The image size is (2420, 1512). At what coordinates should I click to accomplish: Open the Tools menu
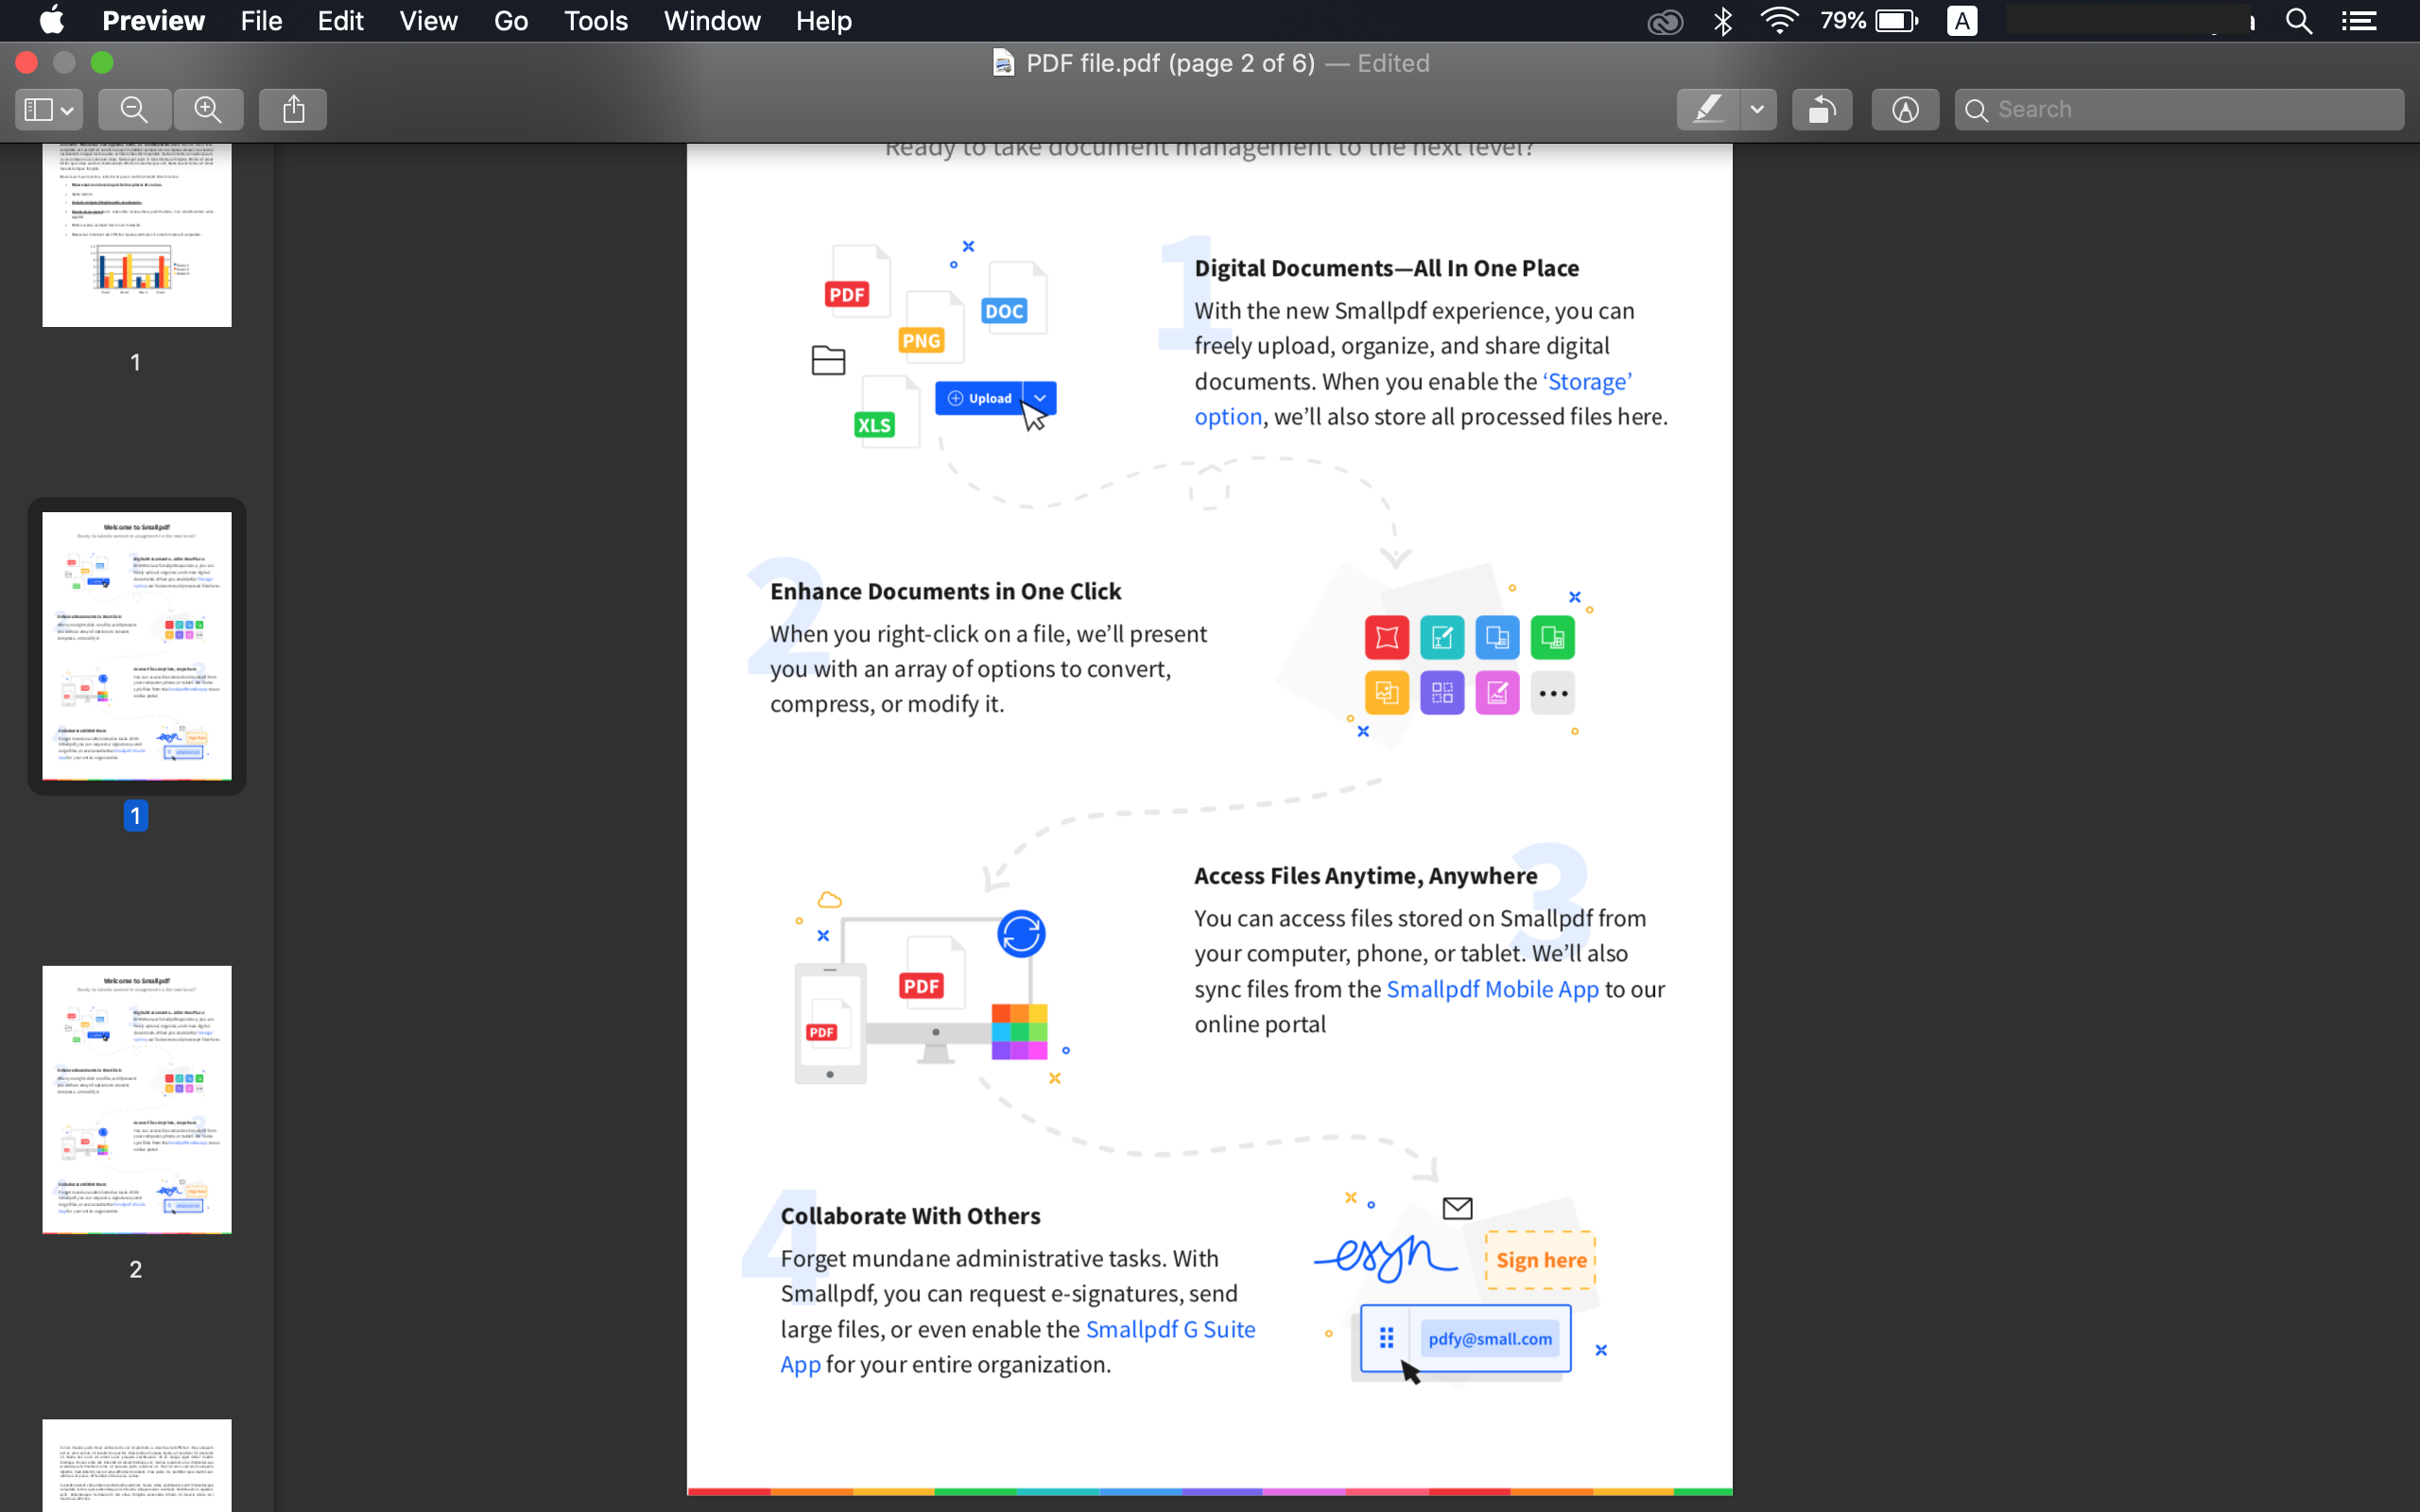[596, 20]
